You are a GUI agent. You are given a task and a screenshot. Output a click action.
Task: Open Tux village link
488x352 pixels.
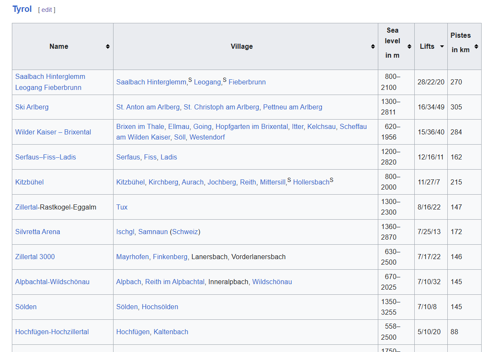coord(122,207)
